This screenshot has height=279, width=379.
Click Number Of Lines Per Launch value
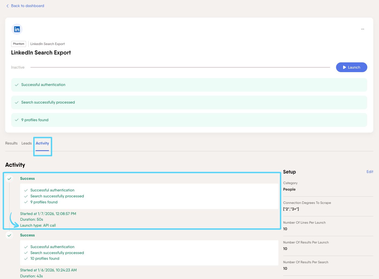pos(285,229)
